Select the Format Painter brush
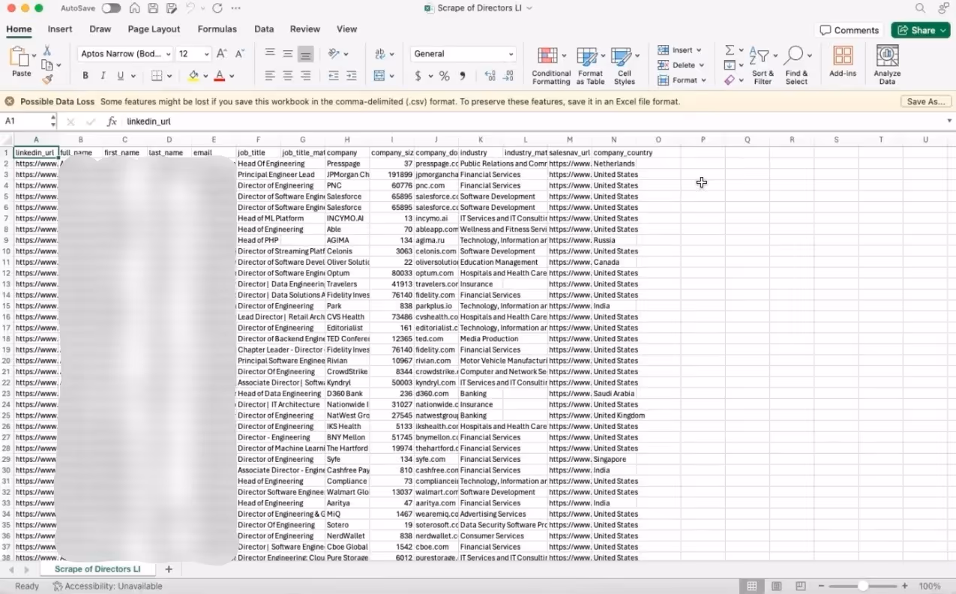Screen dimensions: 956x594 [x=47, y=79]
